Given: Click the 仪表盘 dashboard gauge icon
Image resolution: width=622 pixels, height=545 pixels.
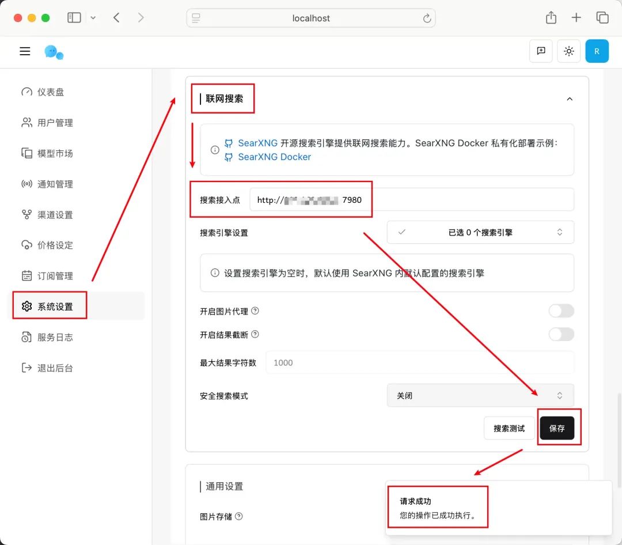Looking at the screenshot, I should click(x=26, y=92).
